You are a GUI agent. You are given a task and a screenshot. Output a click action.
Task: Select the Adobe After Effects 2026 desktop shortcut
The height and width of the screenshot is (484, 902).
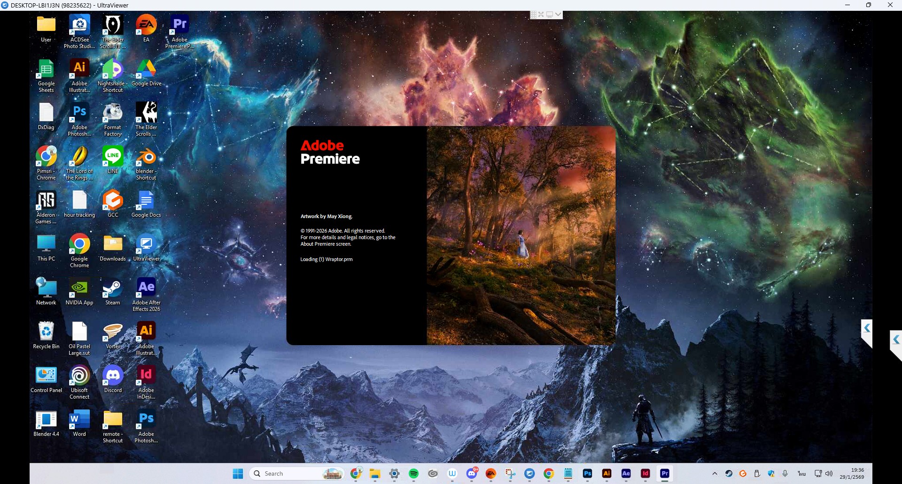pos(146,295)
